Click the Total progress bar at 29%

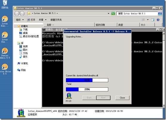pyautogui.click(x=87, y=89)
